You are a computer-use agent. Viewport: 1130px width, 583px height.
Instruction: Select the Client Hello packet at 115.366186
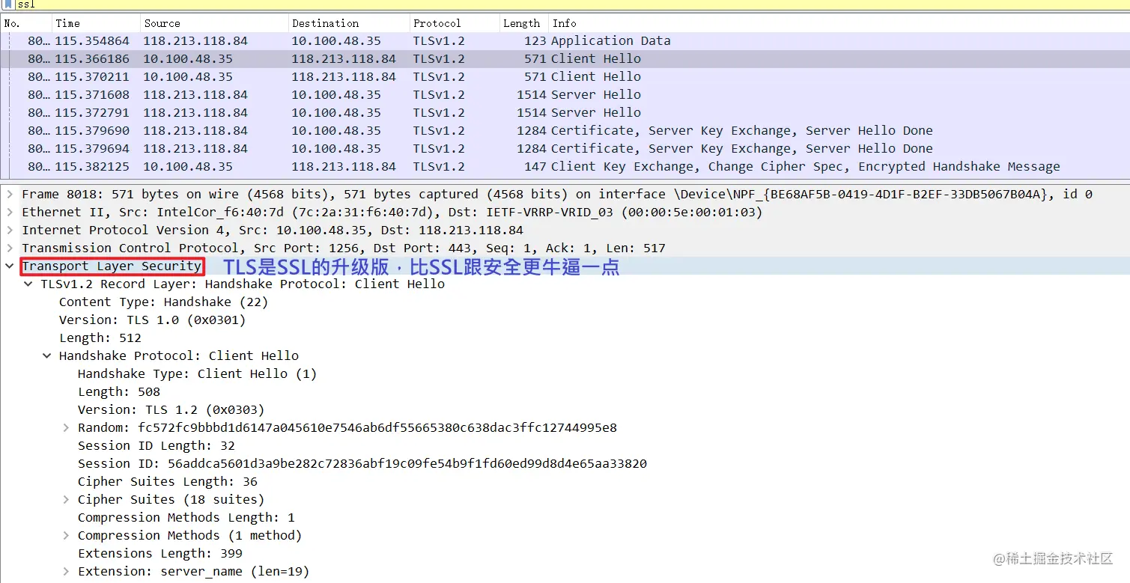(565, 59)
